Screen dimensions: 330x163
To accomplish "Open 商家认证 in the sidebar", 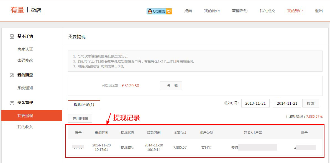I will point(25,49).
